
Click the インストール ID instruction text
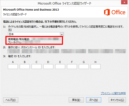point(32,47)
